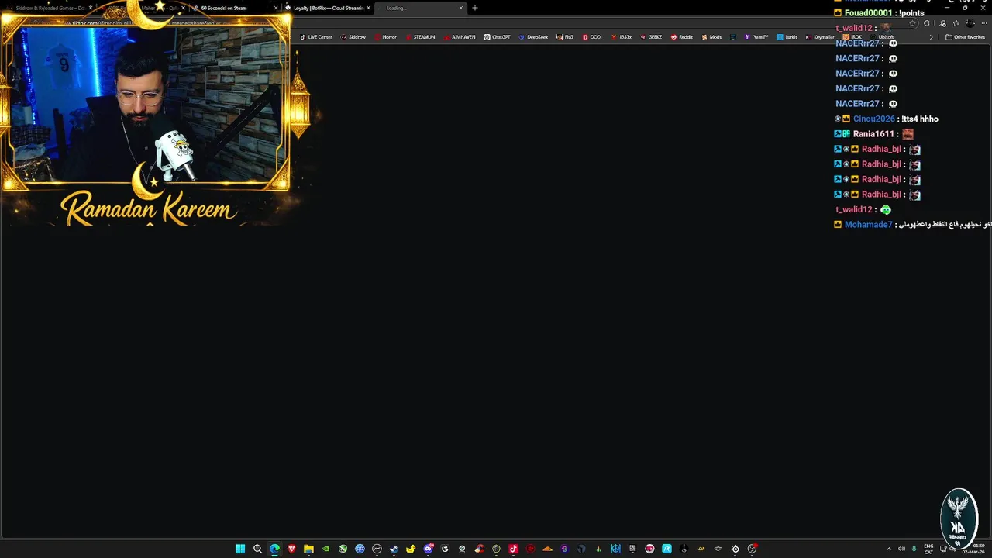Screen dimensions: 992x558
Task: Open GEEKZ bookmark
Action: [x=651, y=37]
